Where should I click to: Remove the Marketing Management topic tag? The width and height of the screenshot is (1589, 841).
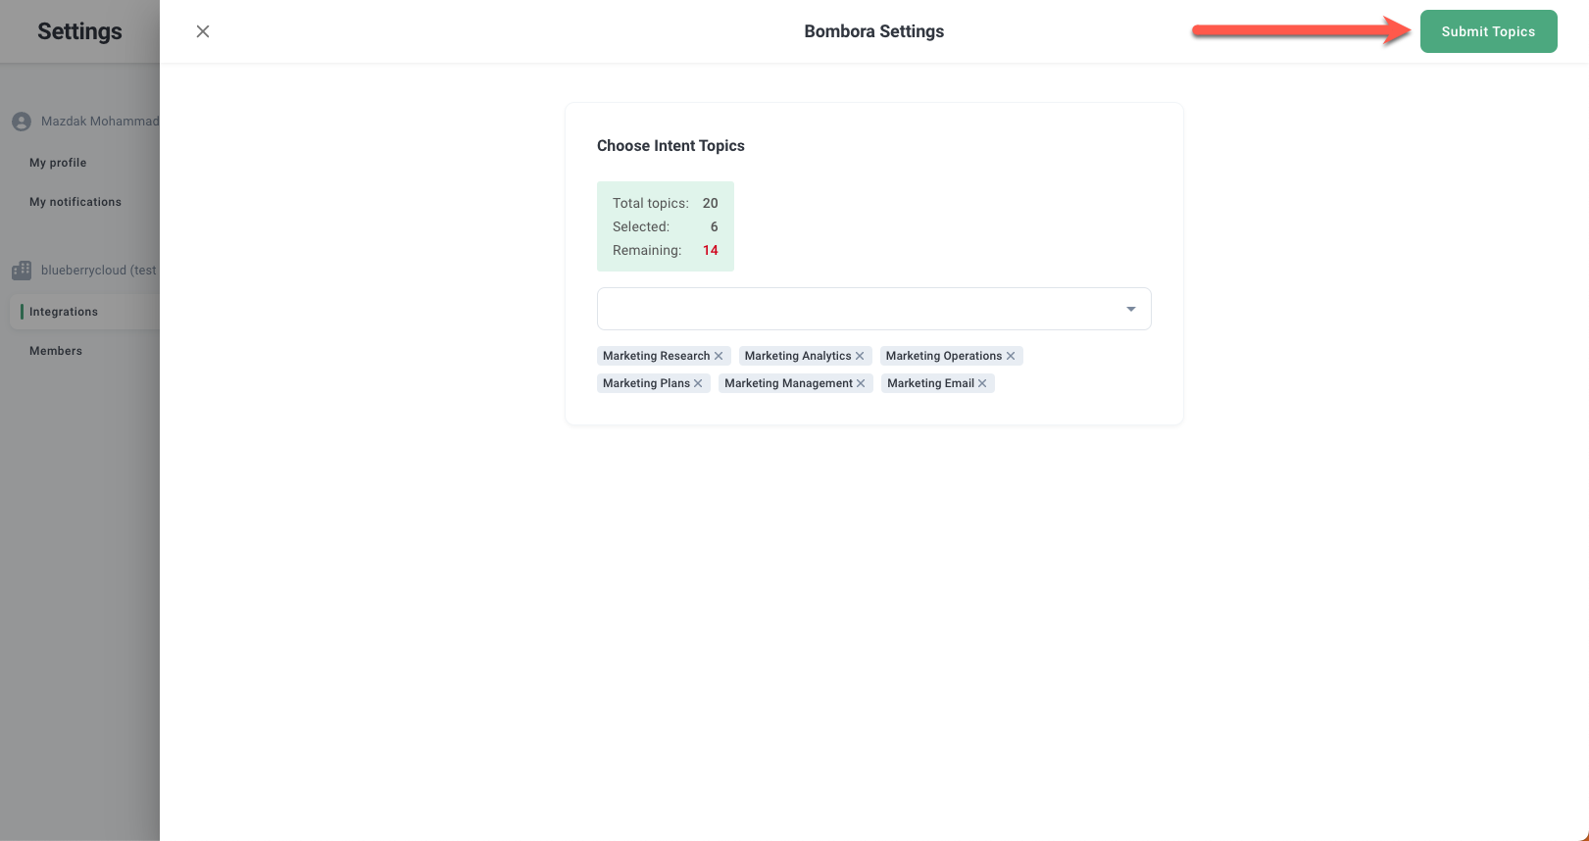tap(861, 383)
